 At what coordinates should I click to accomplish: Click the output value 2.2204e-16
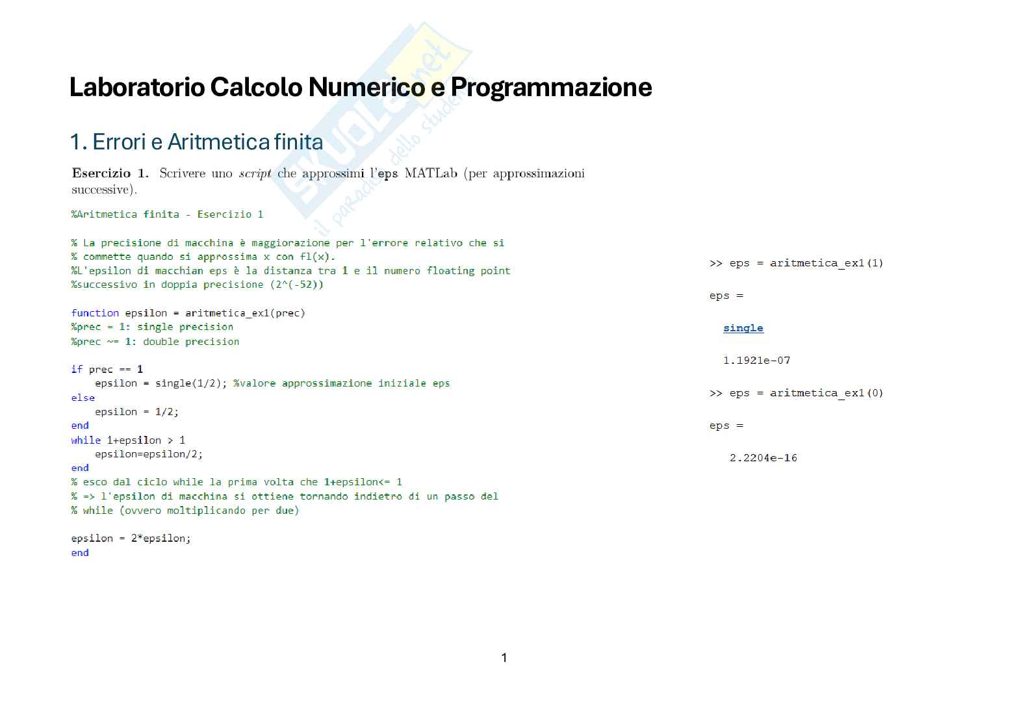763,458
